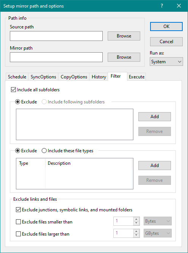Viewport: 188px width, 253px height.
Task: Click inside the Source path field
Action: pyautogui.click(x=56, y=36)
